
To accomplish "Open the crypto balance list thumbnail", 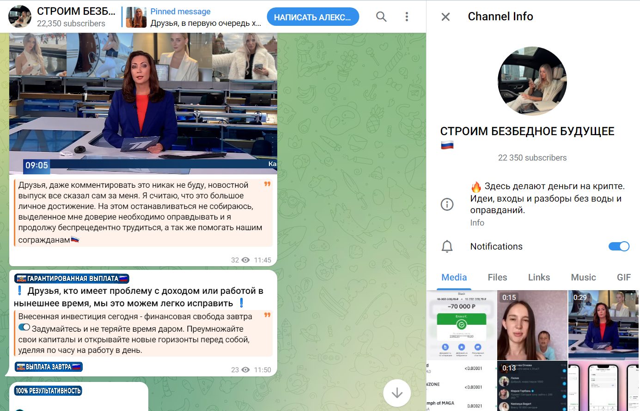I will pos(461,386).
